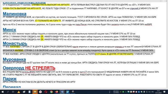Click the Малиновка heading link

pos(15,14)
